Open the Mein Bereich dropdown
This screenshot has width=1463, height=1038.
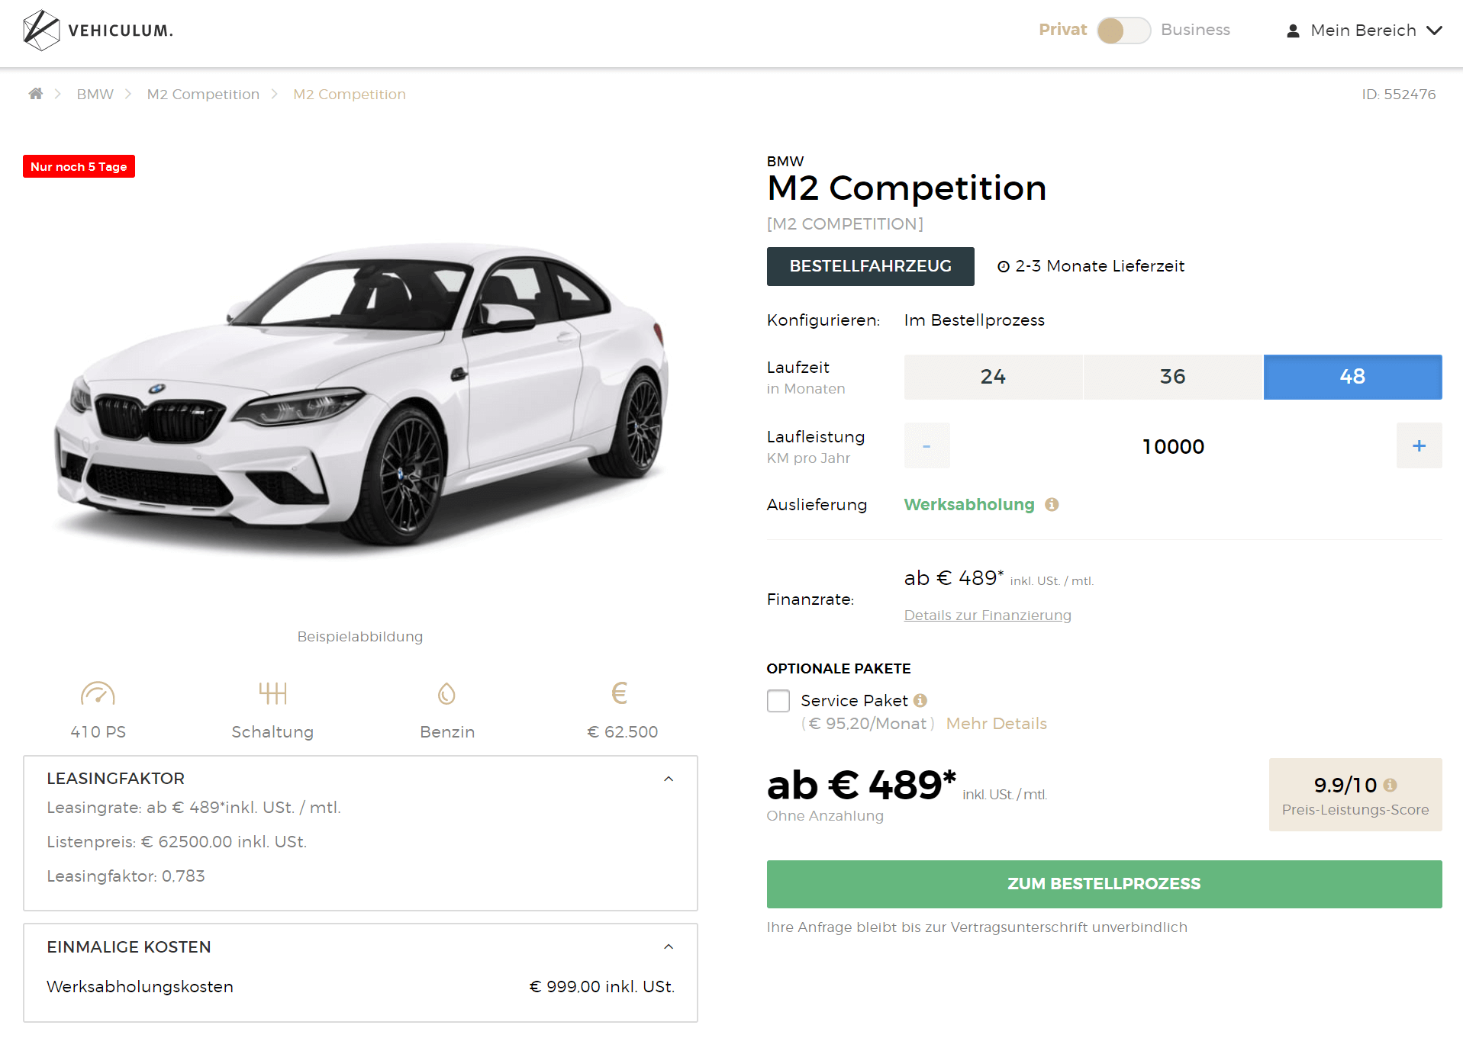1365,31
